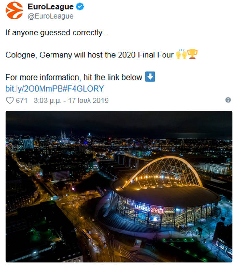The width and height of the screenshot is (238, 265).
Task: Click the blue verified badge
Action: 80,6
